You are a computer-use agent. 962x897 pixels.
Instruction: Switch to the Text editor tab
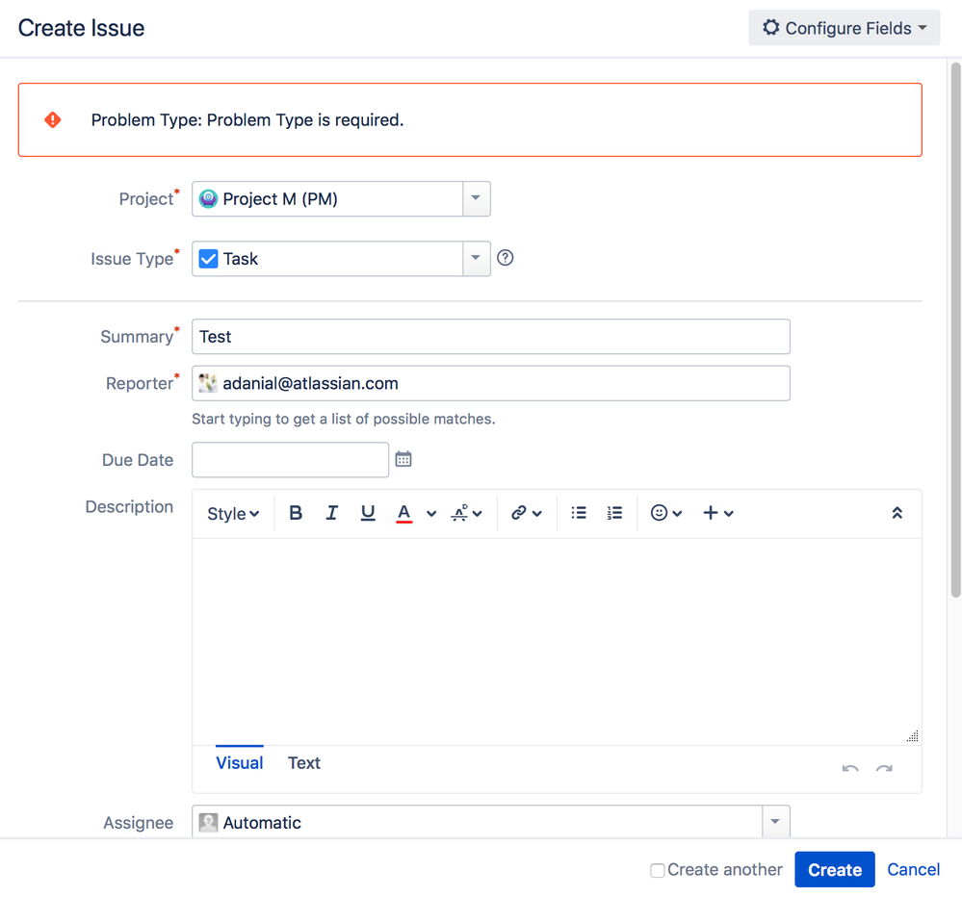(x=304, y=762)
